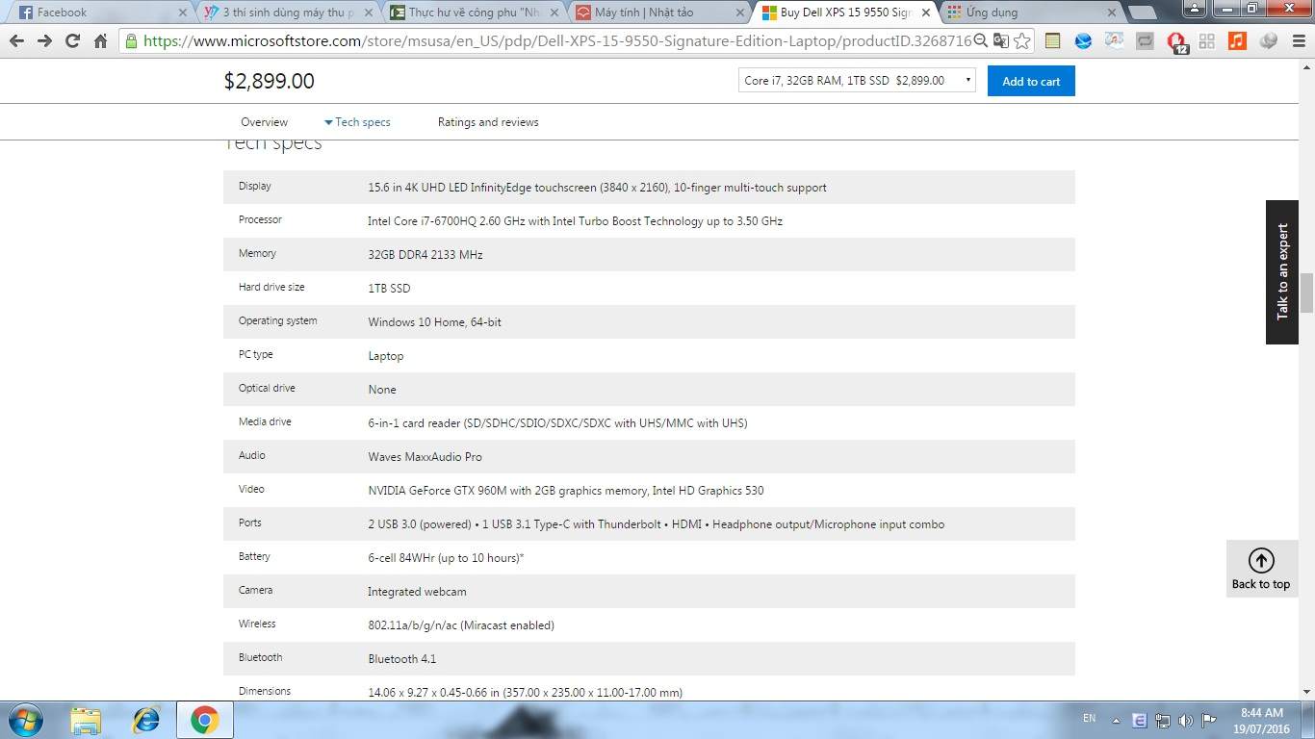This screenshot has height=739, width=1315.
Task: Open the Chrome home page icon
Action: click(100, 41)
